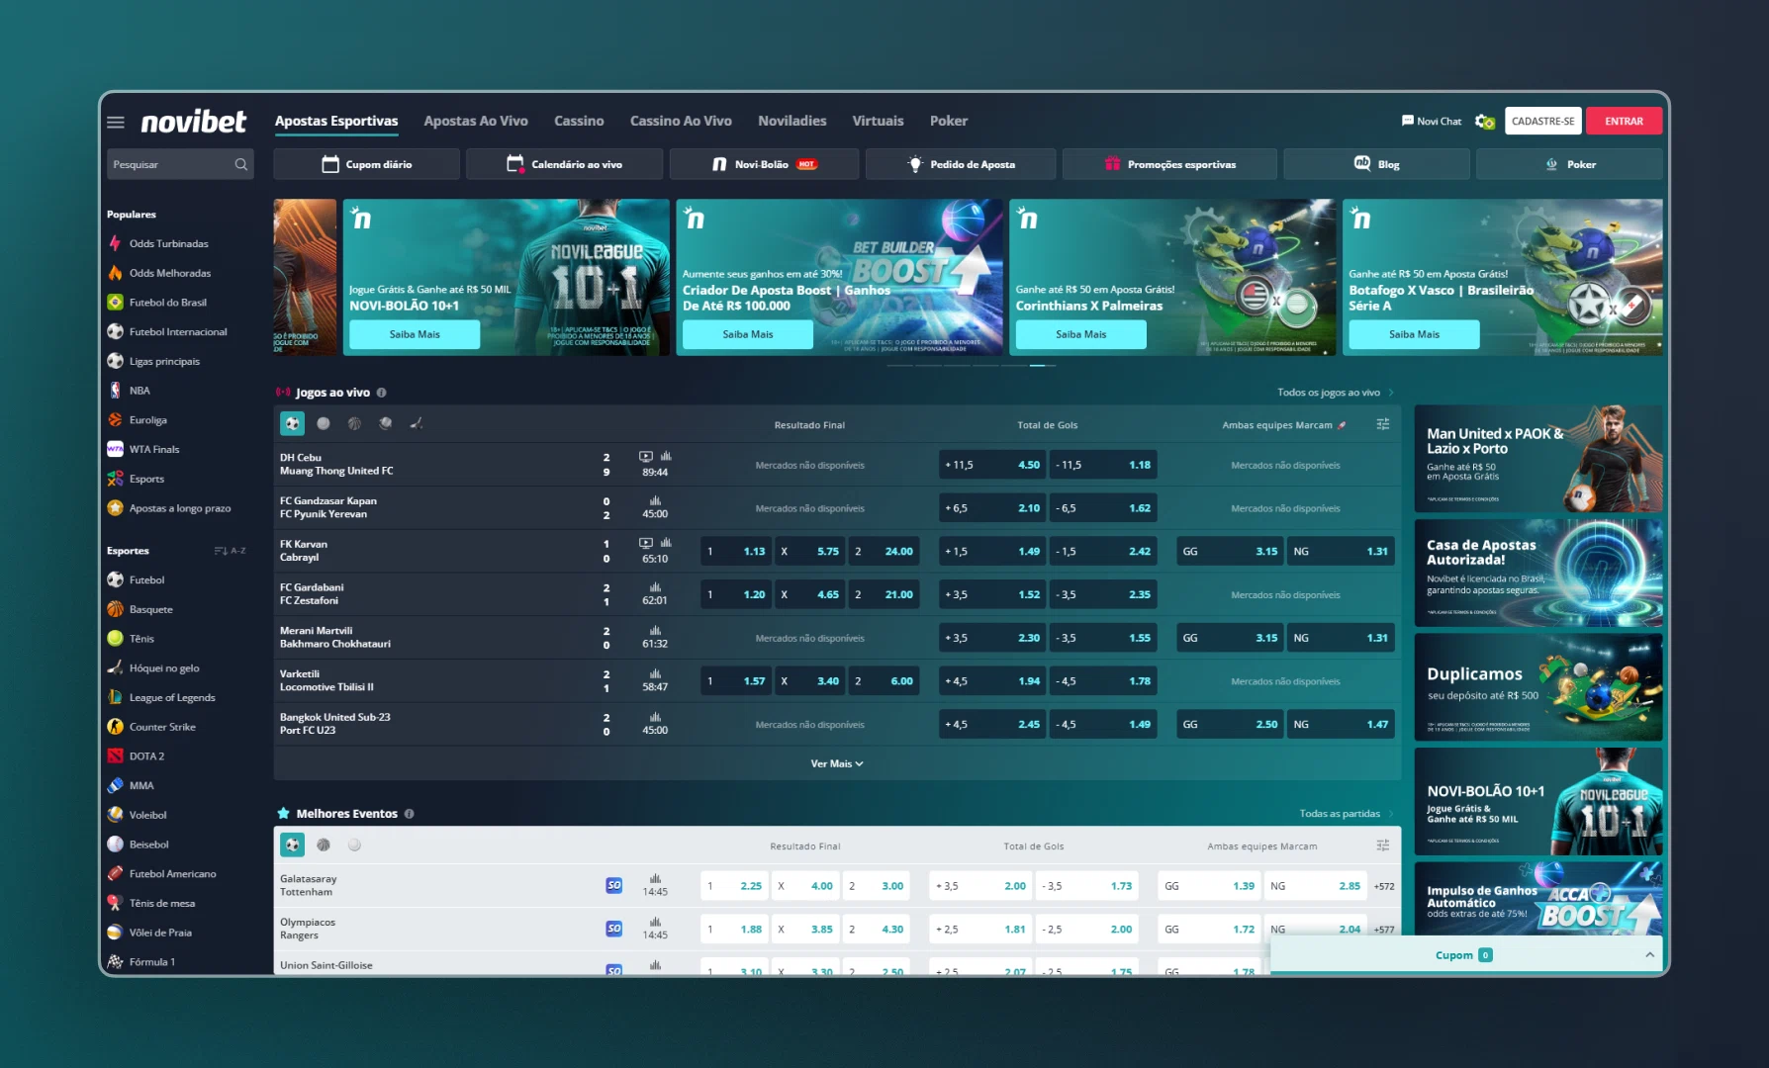This screenshot has height=1068, width=1769.
Task: Open the settings gear with Brazil flag
Action: click(1484, 122)
